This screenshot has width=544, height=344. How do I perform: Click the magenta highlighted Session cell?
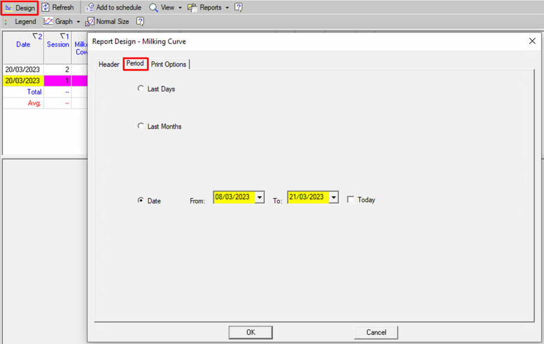pyautogui.click(x=58, y=81)
